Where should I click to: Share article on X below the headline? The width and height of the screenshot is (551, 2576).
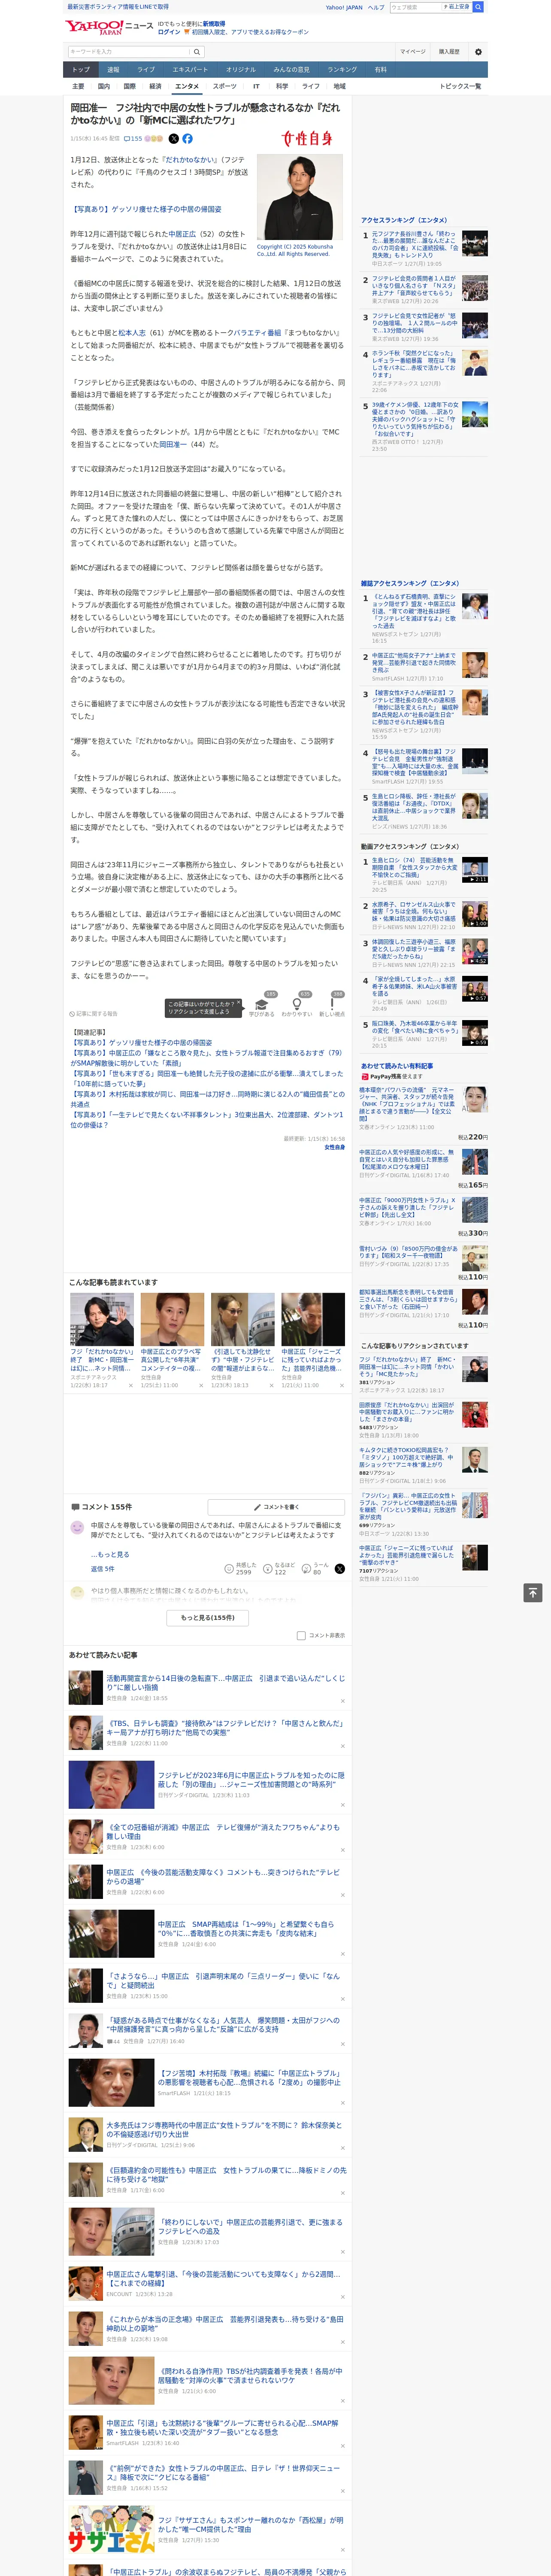(173, 139)
